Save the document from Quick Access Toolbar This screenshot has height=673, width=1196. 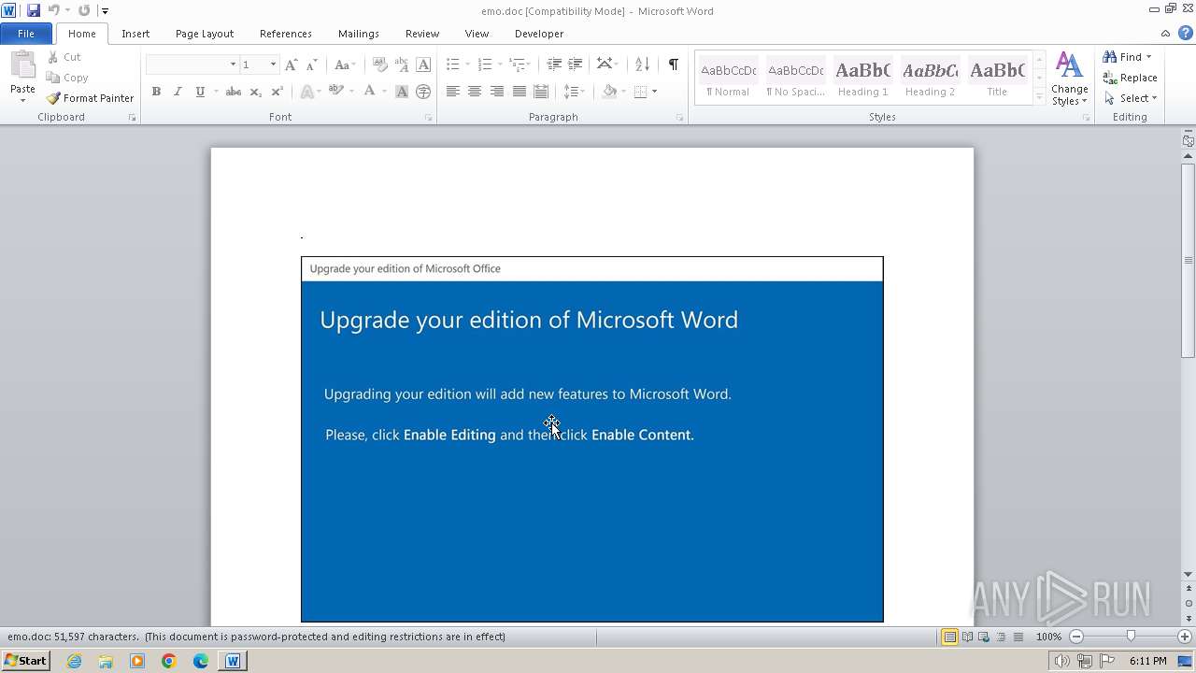pos(34,10)
